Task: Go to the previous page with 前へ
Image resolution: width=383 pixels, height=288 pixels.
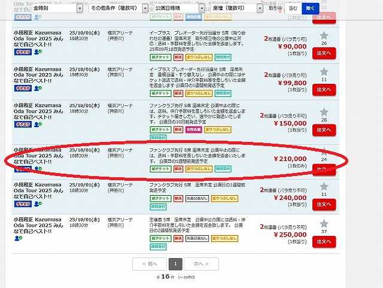Action: [x=150, y=264]
